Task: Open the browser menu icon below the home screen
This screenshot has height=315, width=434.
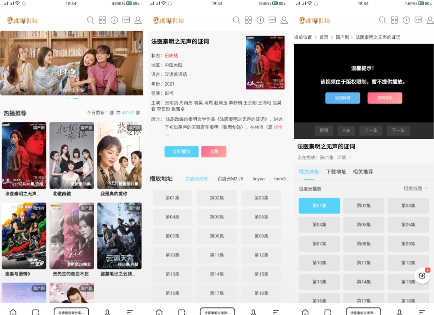Action: click(130, 312)
